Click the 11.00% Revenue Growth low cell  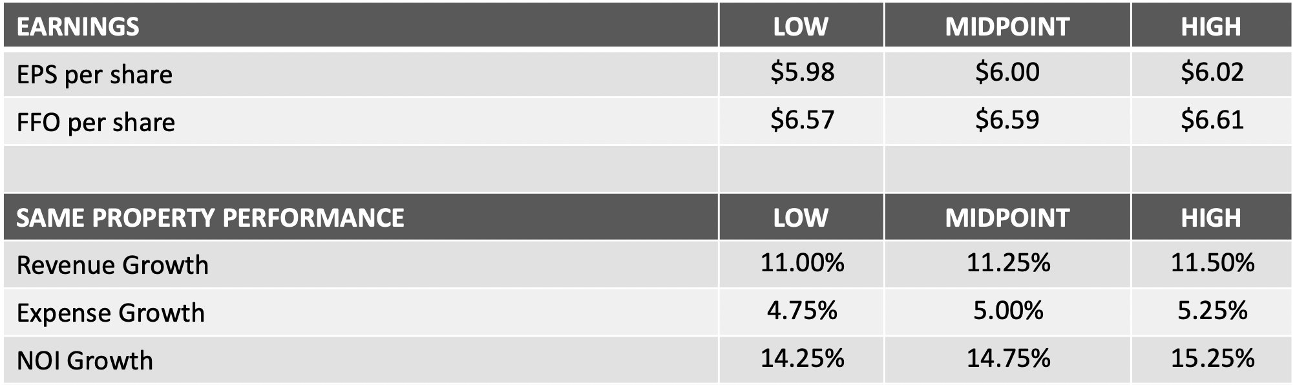(x=802, y=263)
